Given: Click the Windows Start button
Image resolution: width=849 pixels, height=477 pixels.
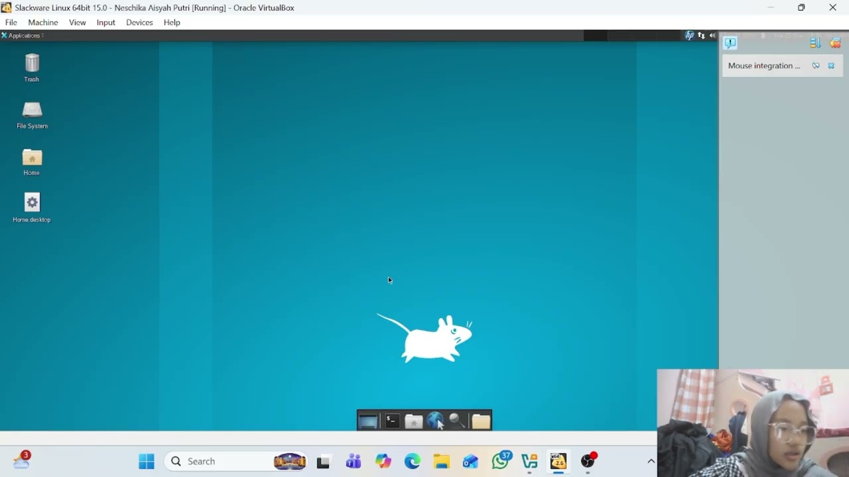Looking at the screenshot, I should coord(147,461).
